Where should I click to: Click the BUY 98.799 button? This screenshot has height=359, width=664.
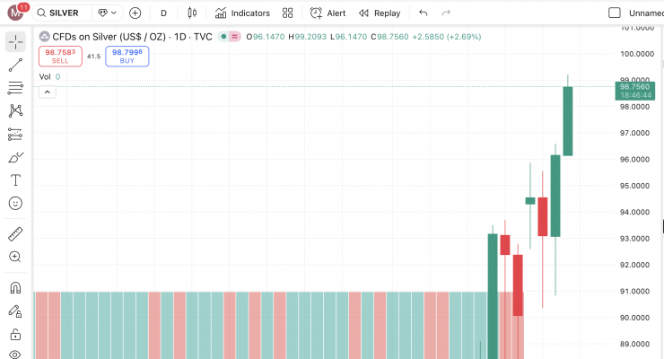127,56
